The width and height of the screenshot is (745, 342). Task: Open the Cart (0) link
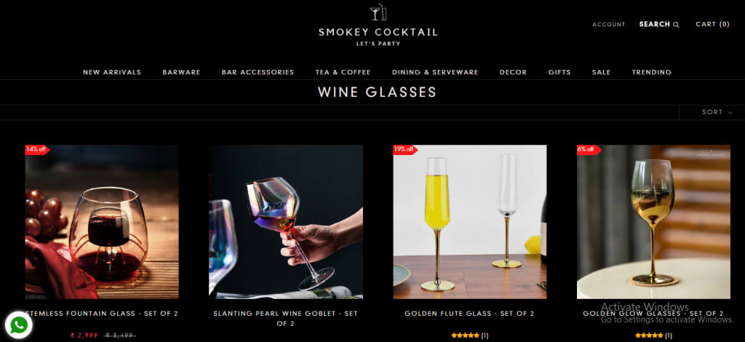tap(712, 24)
